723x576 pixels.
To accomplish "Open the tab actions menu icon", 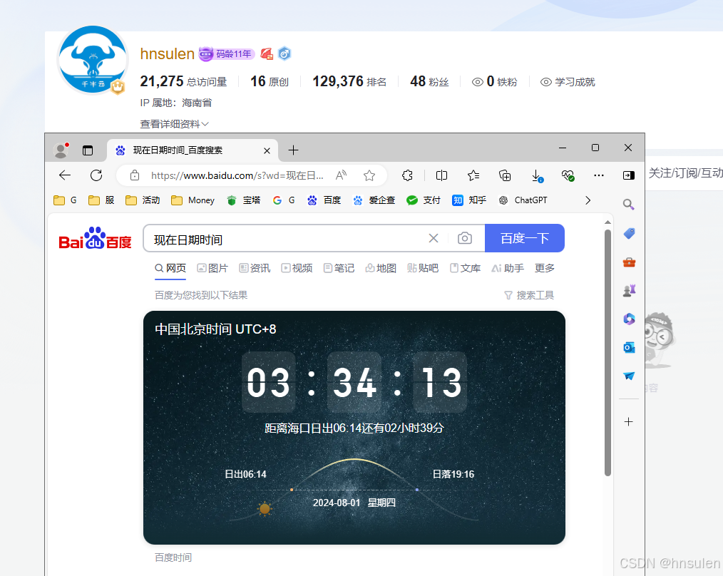I will tap(88, 150).
